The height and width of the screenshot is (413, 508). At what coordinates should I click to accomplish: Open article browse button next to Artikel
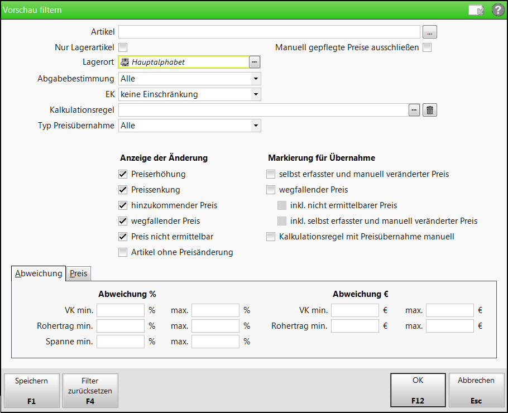(x=429, y=32)
